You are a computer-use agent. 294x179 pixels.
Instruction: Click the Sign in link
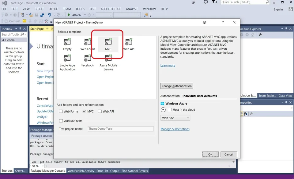pyautogui.click(x=278, y=10)
